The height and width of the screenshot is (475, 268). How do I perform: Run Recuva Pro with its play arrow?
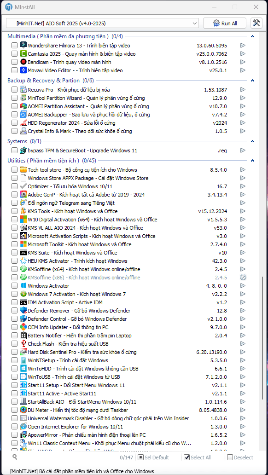(243, 90)
